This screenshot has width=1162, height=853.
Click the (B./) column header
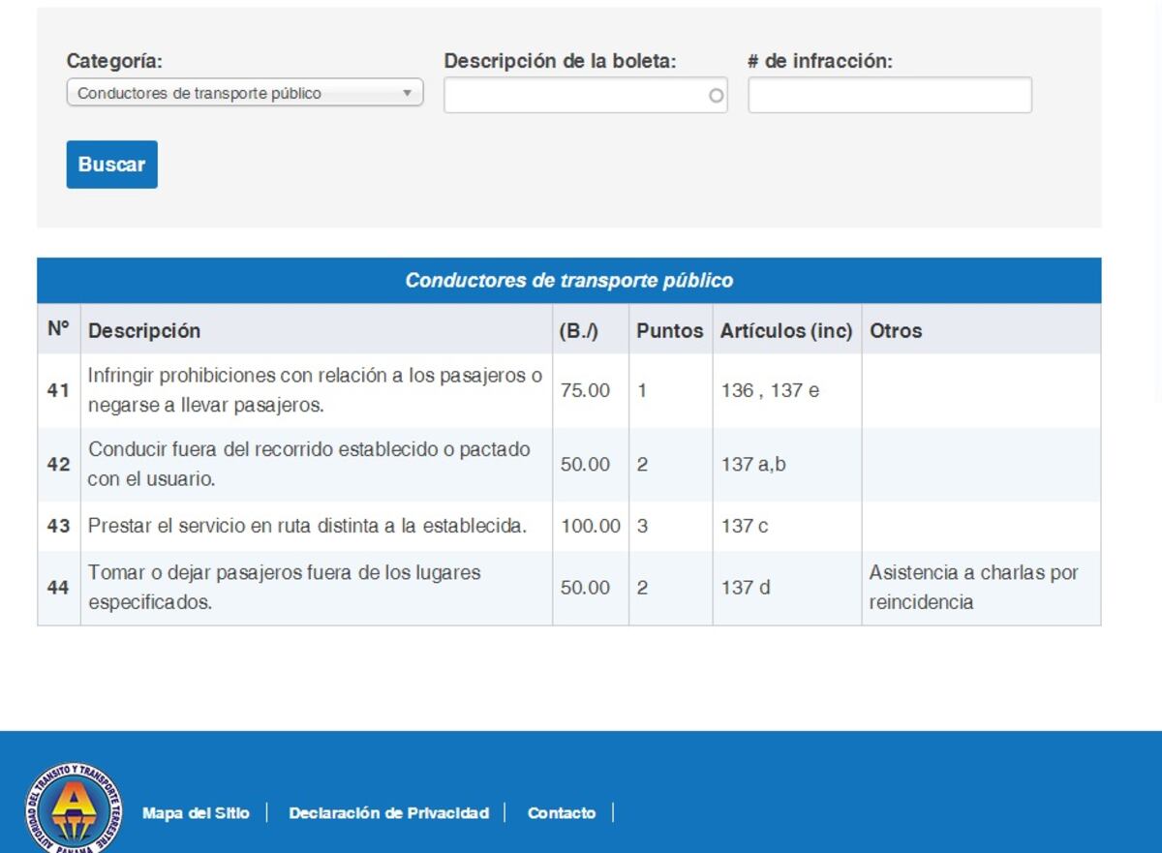point(578,330)
